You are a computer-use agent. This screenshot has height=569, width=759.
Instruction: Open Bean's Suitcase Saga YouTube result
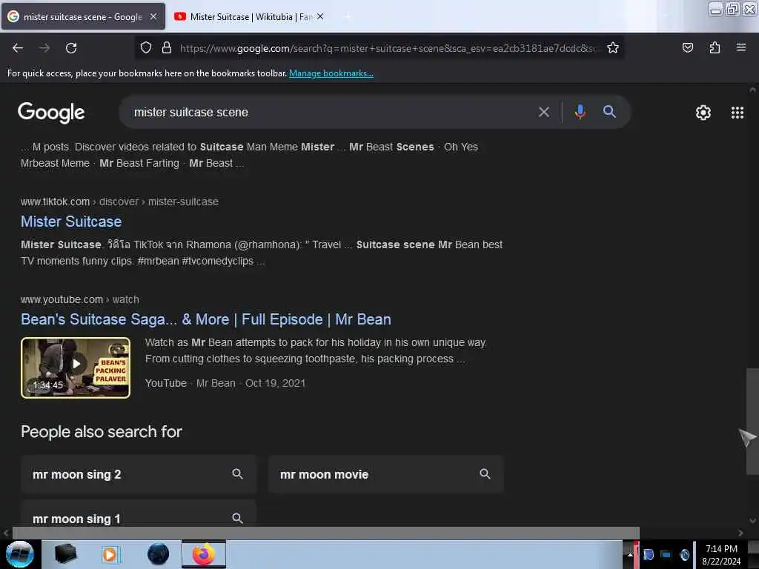206,319
